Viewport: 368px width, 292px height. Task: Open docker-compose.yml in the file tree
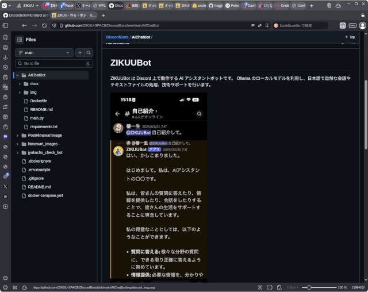pos(45,195)
